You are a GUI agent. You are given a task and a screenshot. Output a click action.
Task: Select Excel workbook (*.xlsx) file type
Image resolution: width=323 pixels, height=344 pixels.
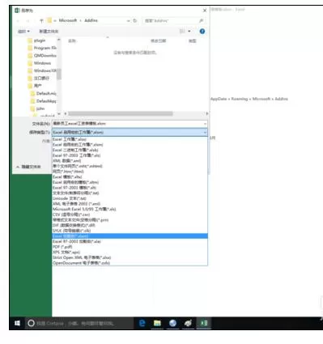pos(130,139)
